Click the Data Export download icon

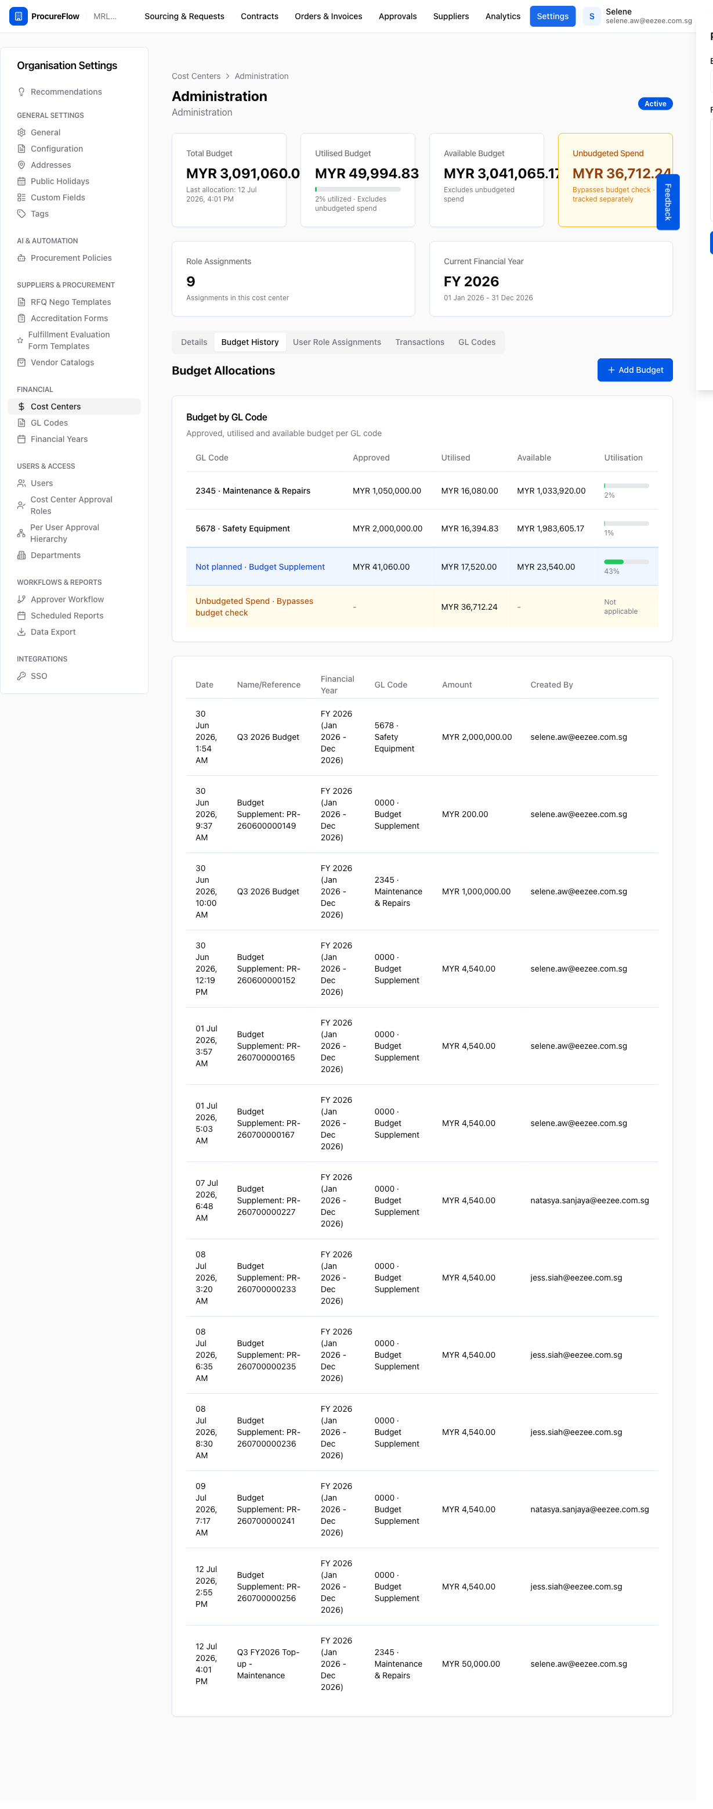click(21, 632)
